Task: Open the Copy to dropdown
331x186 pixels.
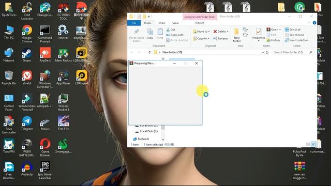Action: click(201, 38)
